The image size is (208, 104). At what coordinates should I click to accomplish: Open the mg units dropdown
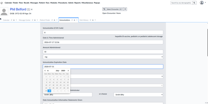click(103, 57)
